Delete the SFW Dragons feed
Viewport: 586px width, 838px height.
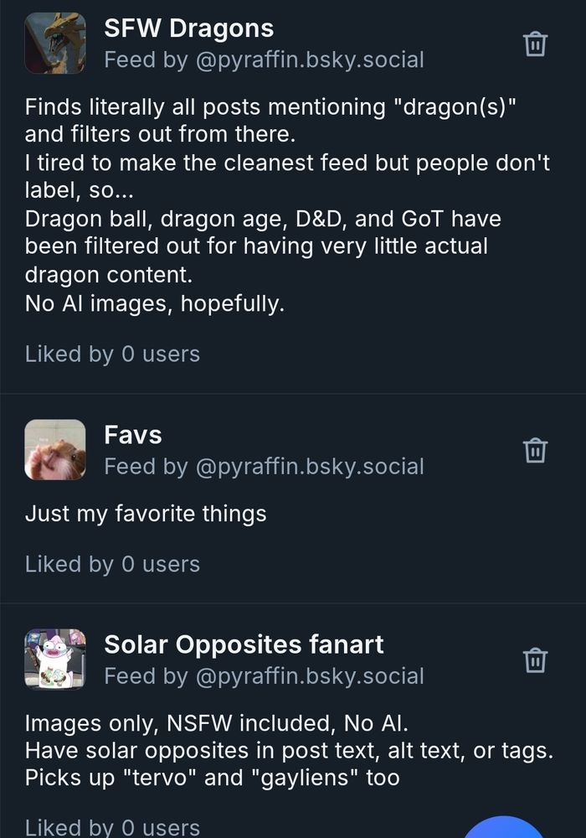535,44
